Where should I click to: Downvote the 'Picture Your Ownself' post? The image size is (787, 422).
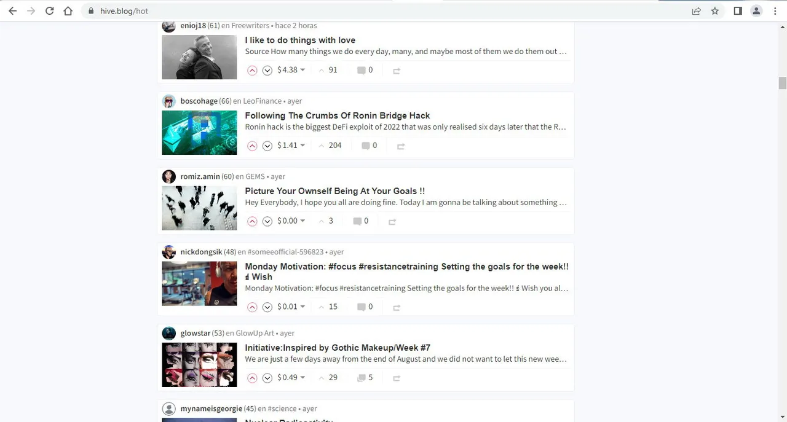pyautogui.click(x=267, y=222)
